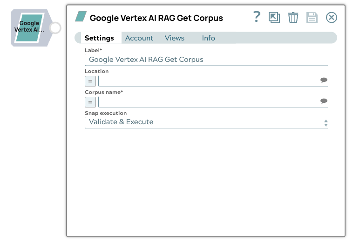Open the Views tab
The height and width of the screenshot is (241, 353).
pyautogui.click(x=175, y=38)
